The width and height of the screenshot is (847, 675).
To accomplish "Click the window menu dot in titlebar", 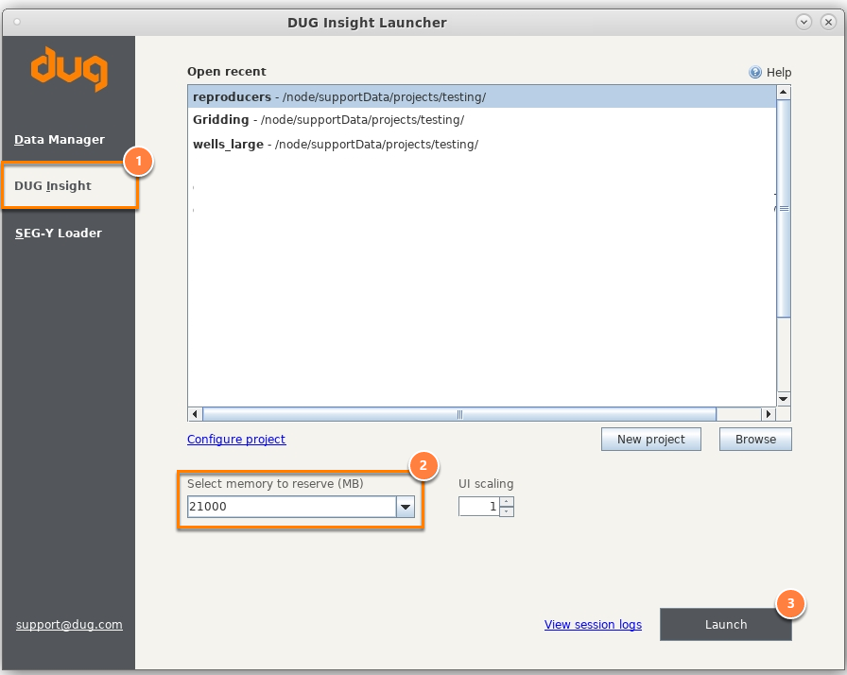I will (17, 22).
